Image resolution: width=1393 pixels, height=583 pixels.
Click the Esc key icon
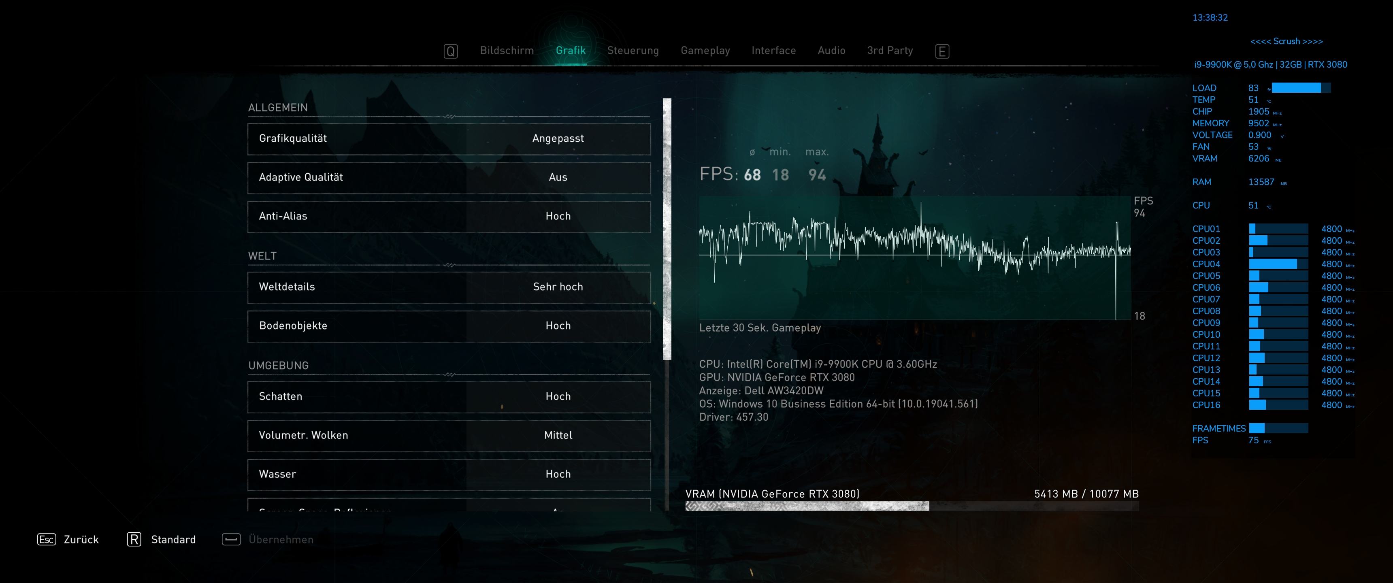[47, 539]
